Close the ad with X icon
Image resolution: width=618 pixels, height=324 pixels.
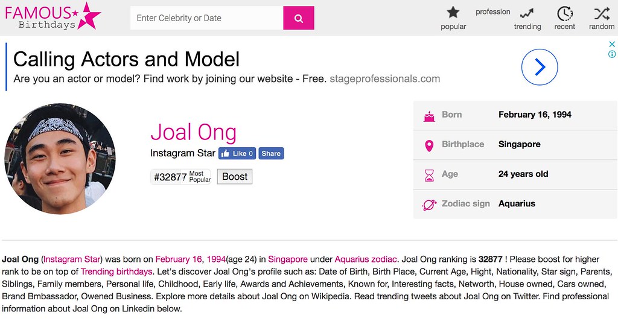point(611,44)
